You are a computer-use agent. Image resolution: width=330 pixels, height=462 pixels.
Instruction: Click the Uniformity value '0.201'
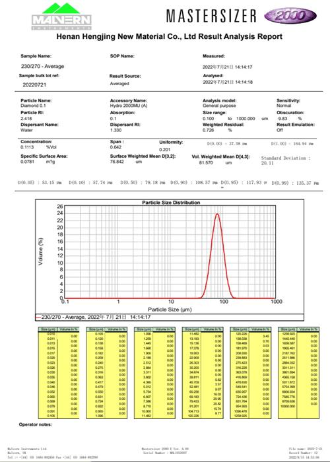click(165, 149)
